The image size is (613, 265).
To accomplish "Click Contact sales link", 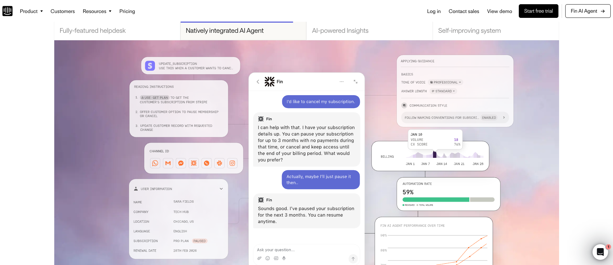I will (464, 11).
